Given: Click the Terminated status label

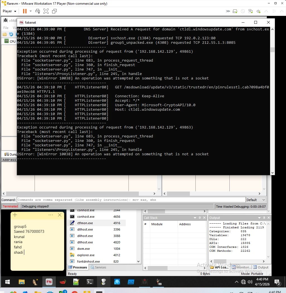Looking at the screenshot, I should [x=10, y=206].
